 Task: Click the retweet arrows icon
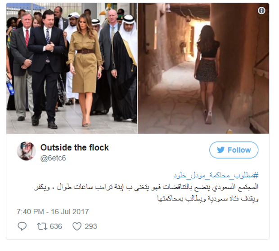pos(42,226)
